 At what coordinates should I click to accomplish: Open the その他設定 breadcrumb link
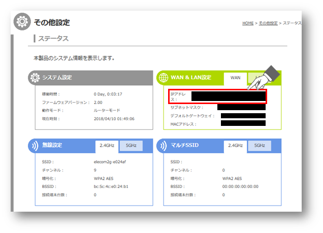coord(268,23)
